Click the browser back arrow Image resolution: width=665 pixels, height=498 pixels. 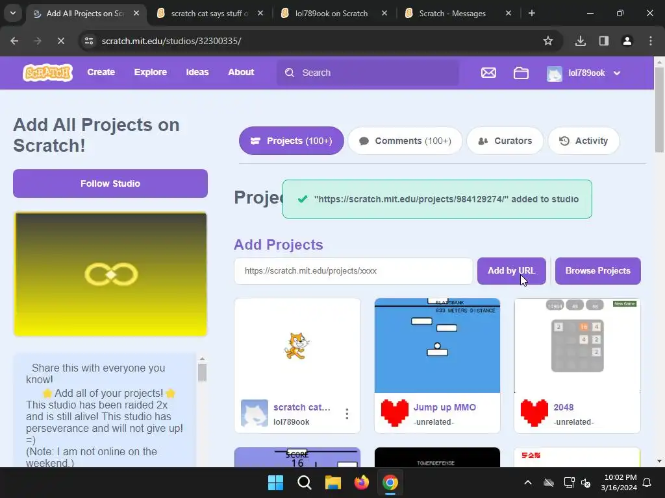click(14, 41)
